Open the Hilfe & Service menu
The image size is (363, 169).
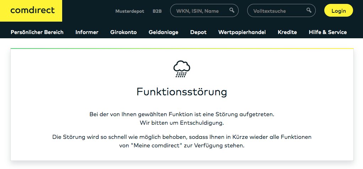328,32
